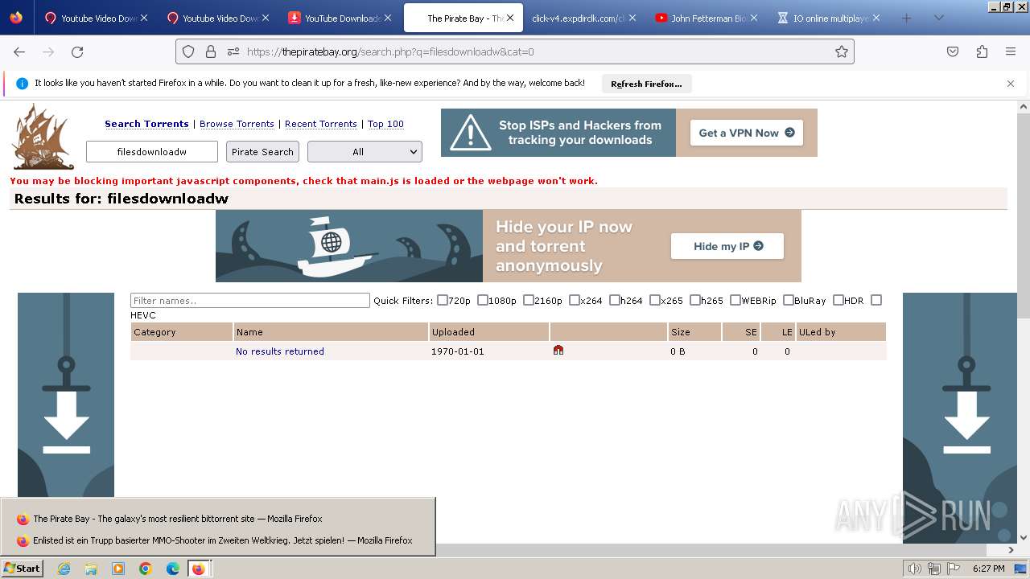Open the list all tabs chevron

(x=938, y=18)
